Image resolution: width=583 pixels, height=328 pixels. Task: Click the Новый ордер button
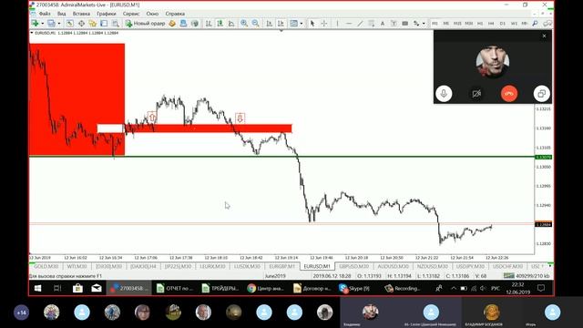(145, 24)
